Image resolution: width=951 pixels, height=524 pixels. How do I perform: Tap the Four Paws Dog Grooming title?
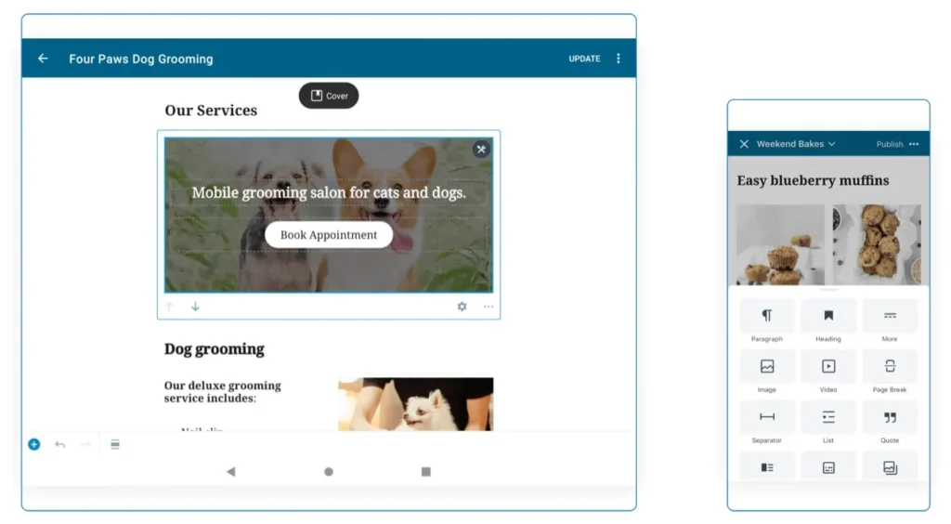click(141, 59)
